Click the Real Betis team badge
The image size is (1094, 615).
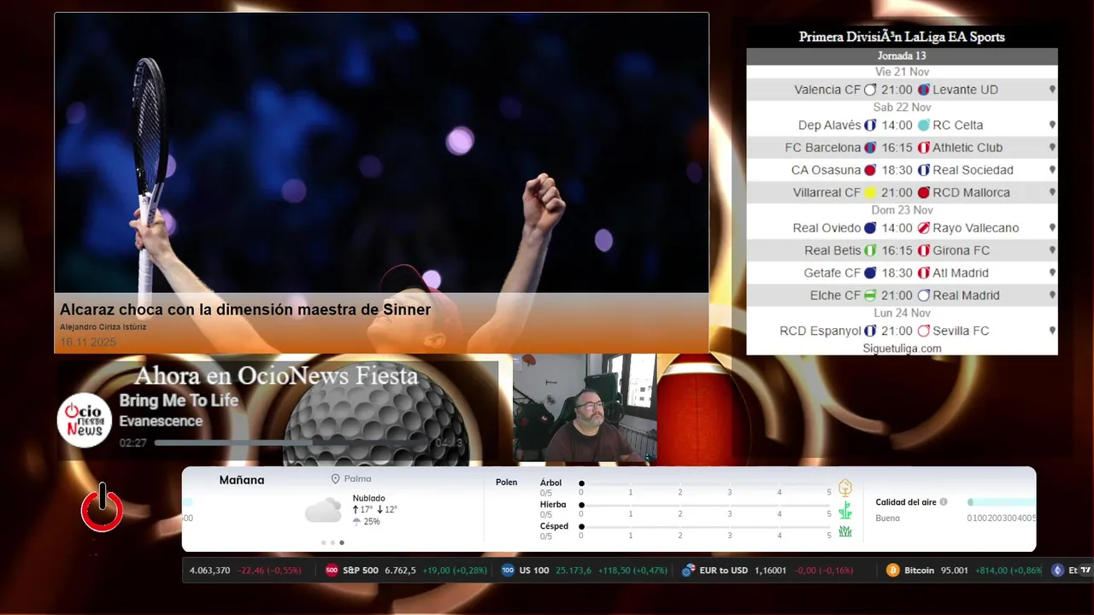[870, 250]
